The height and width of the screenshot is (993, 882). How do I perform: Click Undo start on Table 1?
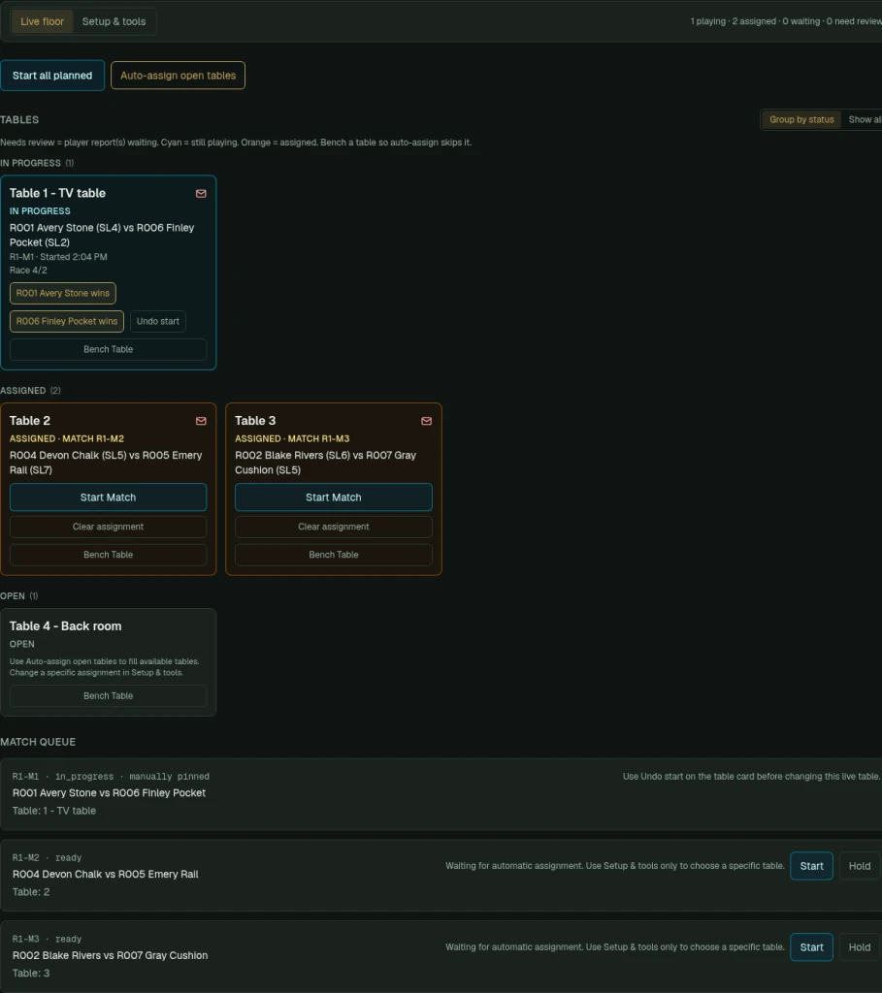click(158, 321)
